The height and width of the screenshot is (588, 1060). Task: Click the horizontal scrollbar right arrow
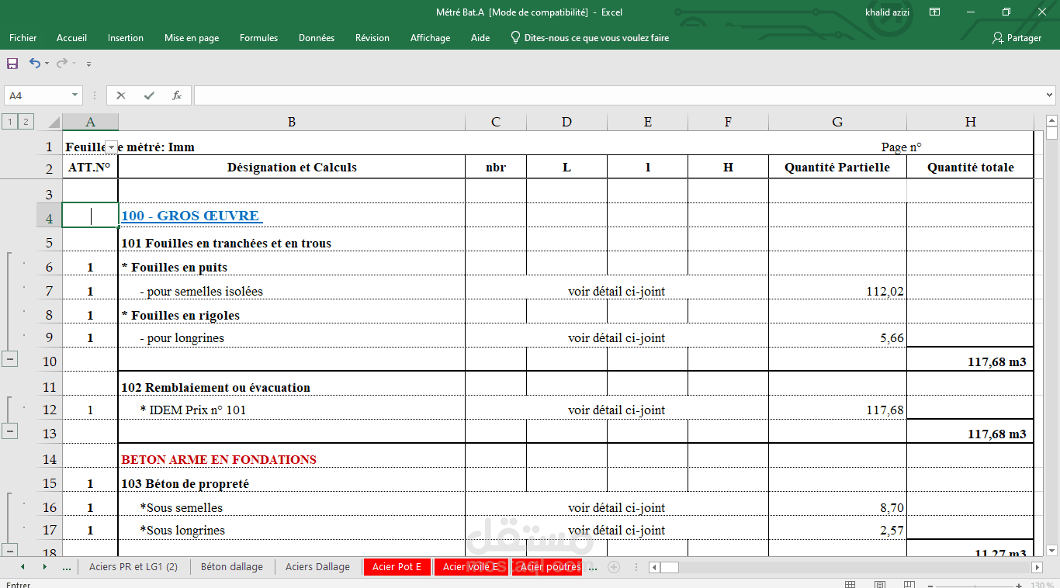(x=1038, y=567)
